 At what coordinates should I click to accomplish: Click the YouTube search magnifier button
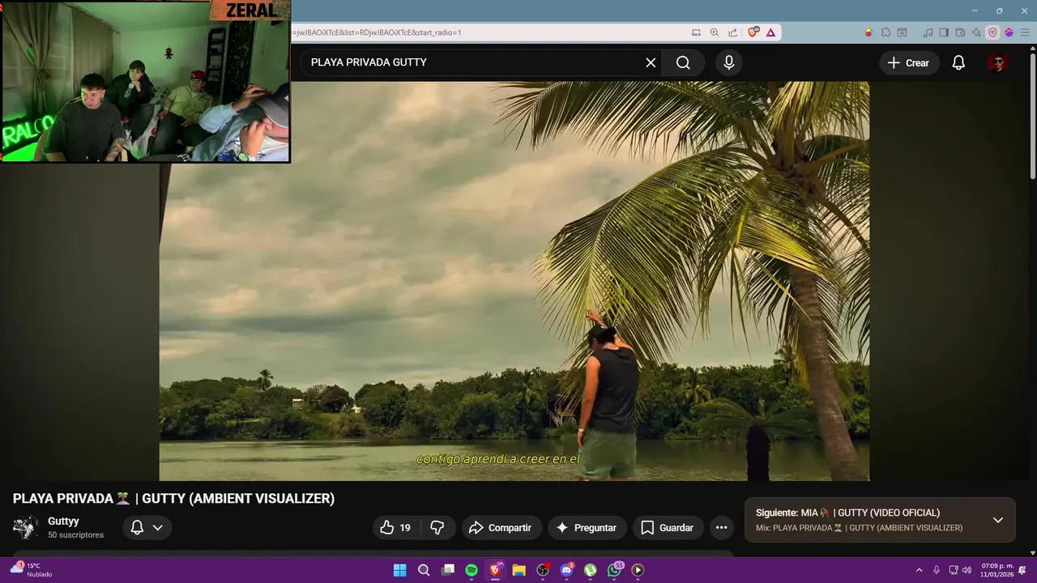[x=683, y=62]
